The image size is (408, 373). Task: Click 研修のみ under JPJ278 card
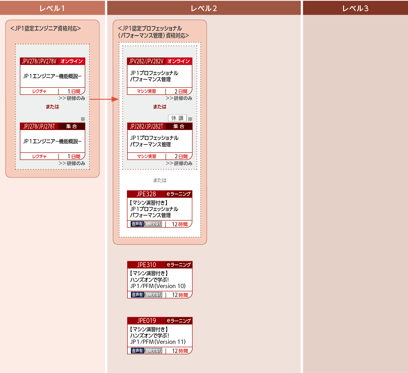click(72, 163)
